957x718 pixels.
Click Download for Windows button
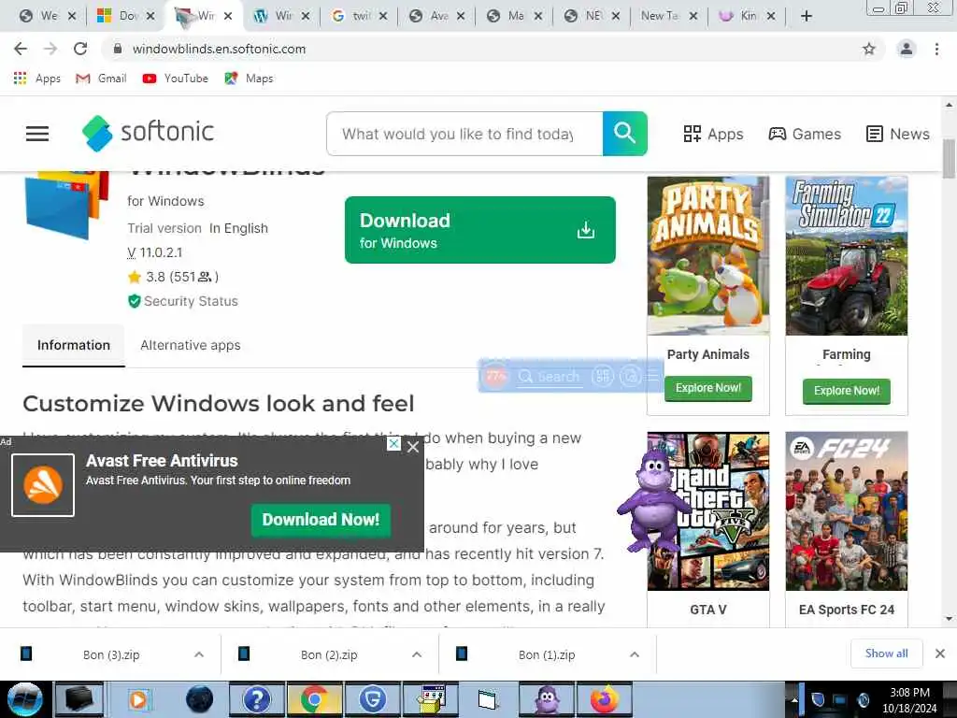[x=479, y=230]
